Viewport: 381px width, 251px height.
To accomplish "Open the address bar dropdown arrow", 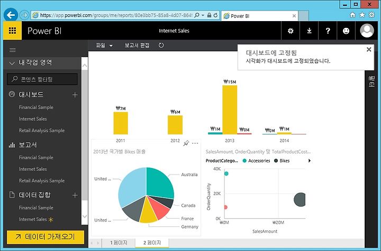I will click(x=203, y=15).
